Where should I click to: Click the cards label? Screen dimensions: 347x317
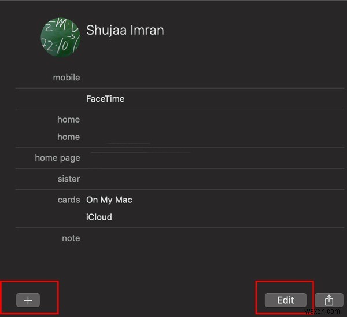69,200
